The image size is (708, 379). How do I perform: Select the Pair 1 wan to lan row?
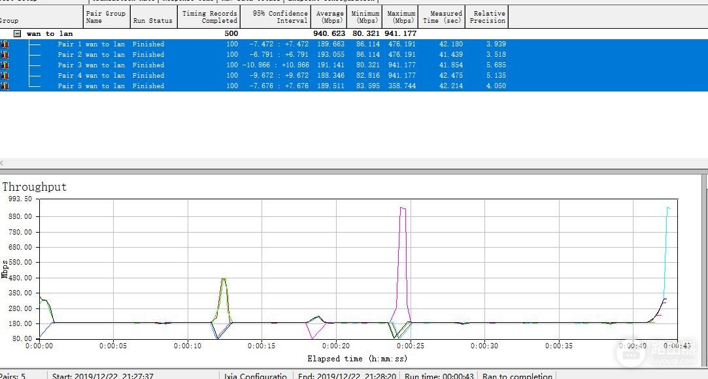click(x=254, y=44)
